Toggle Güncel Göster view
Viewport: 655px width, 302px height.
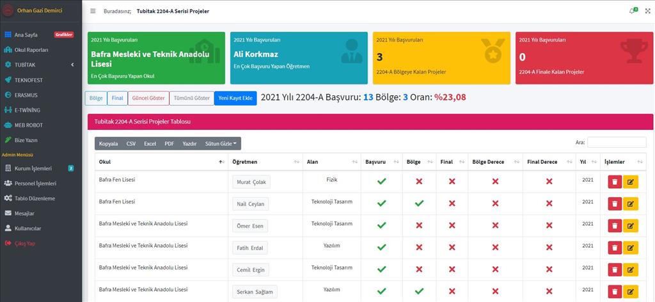[148, 99]
